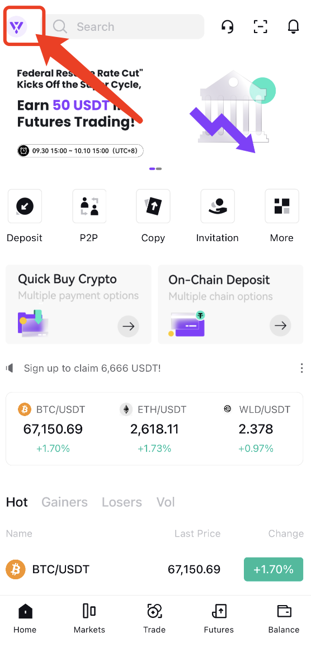Open the Copy trading icon
311x646 pixels.
[x=153, y=206]
